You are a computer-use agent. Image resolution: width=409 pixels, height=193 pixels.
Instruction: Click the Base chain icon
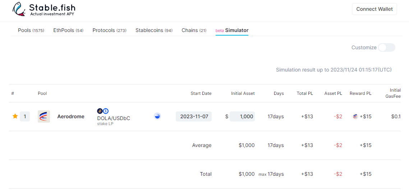pyautogui.click(x=157, y=116)
